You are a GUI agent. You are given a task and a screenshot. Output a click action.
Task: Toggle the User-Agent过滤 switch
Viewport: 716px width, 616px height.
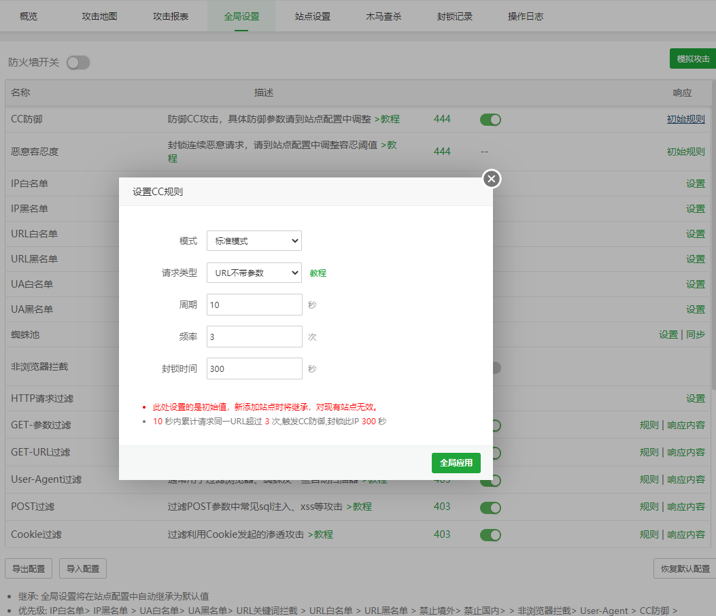click(496, 481)
